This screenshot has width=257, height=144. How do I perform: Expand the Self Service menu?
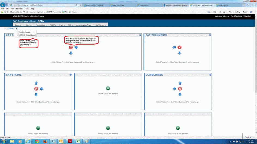101,25
